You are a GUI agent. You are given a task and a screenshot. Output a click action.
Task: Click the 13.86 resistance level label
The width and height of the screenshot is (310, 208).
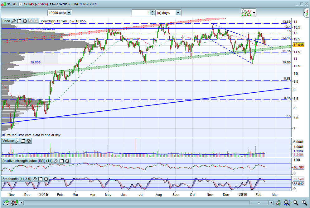(x=286, y=22)
